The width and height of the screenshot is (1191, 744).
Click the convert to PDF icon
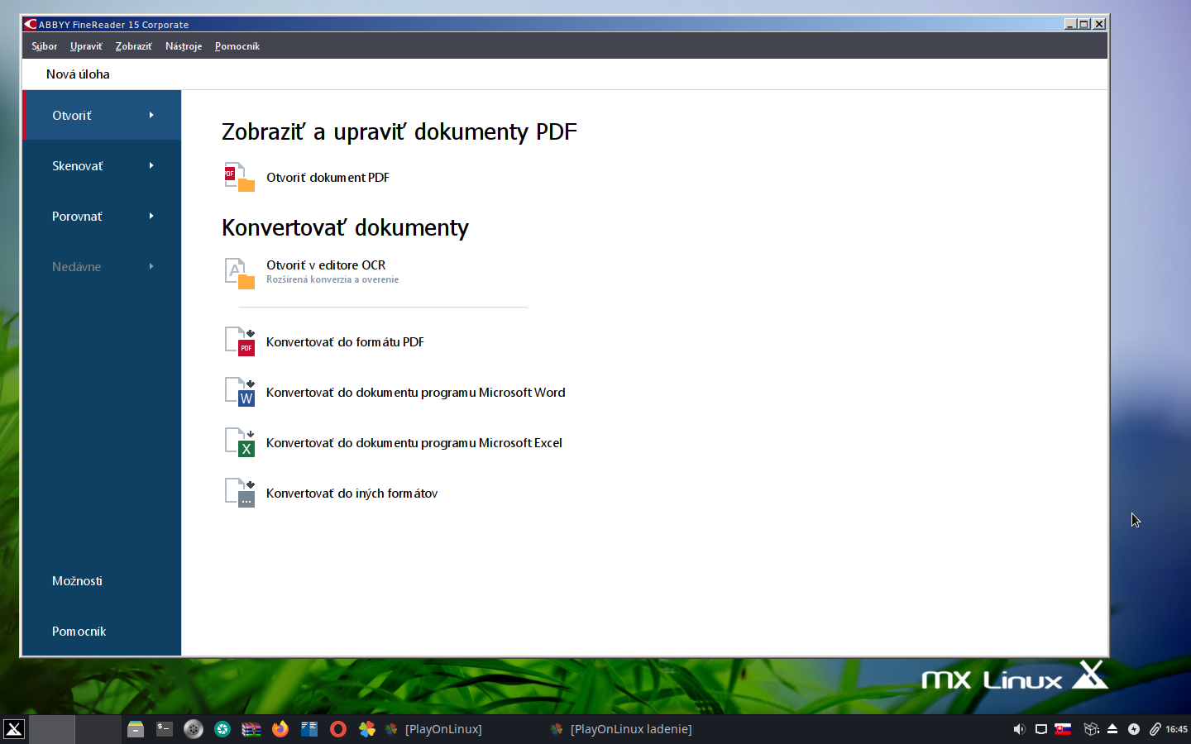pyautogui.click(x=240, y=341)
